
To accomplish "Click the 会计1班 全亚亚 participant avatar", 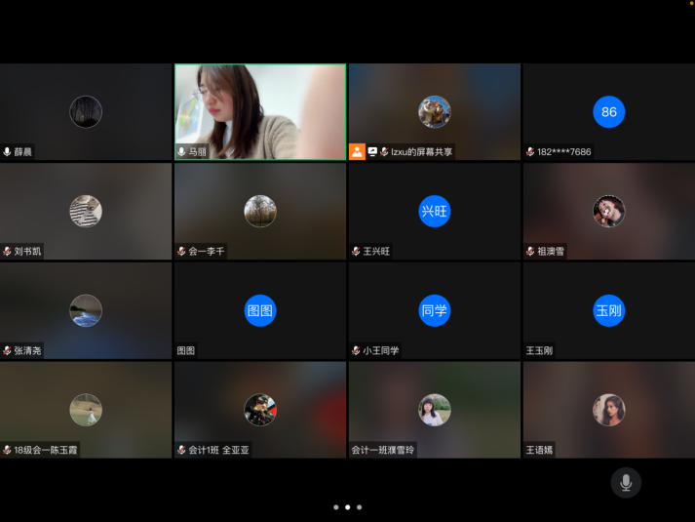I will coord(260,410).
